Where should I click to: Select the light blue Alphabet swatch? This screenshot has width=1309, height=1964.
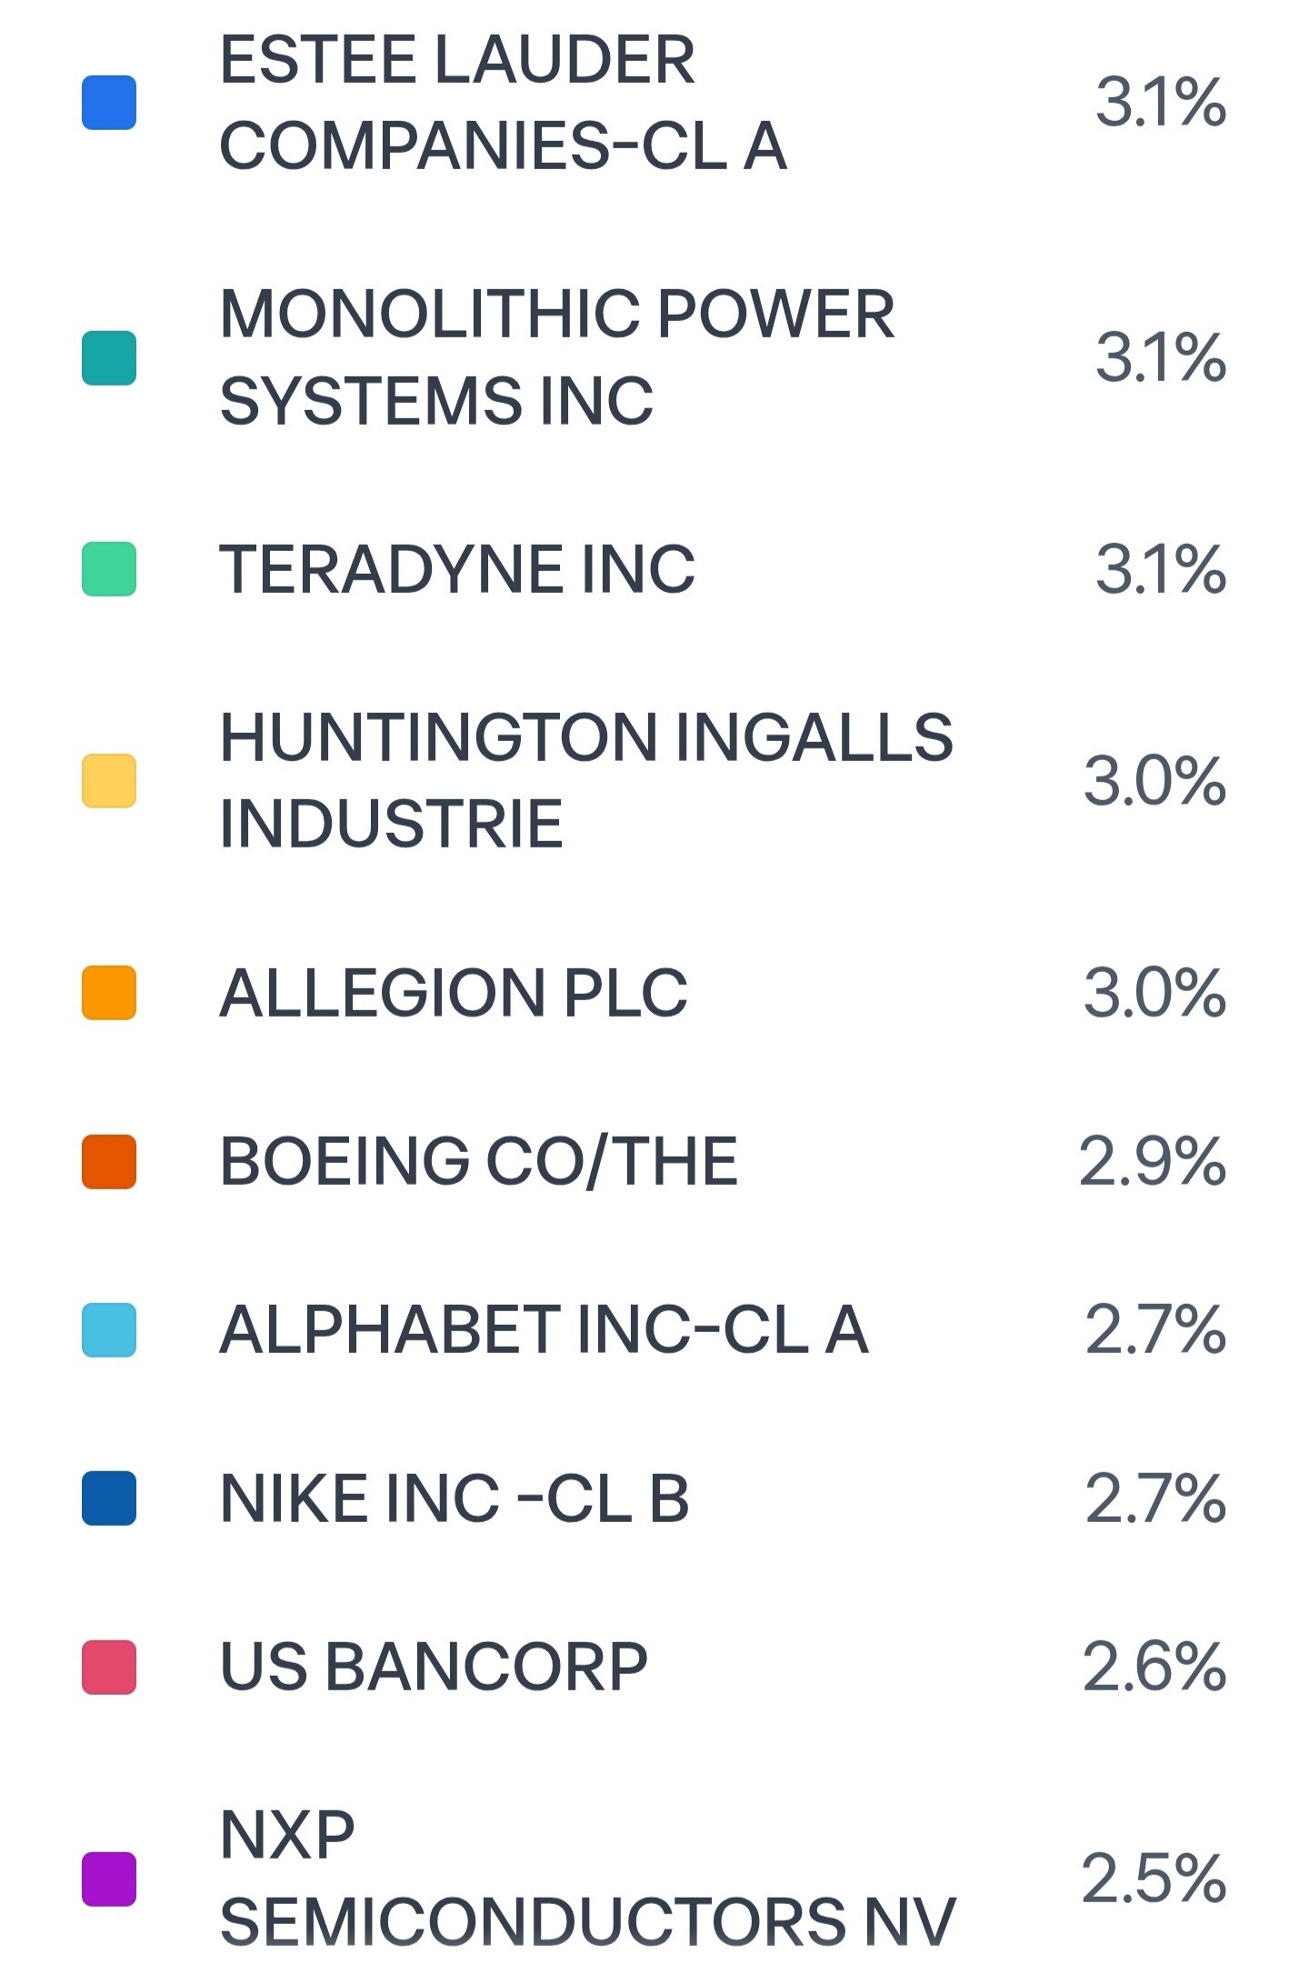click(x=109, y=1330)
